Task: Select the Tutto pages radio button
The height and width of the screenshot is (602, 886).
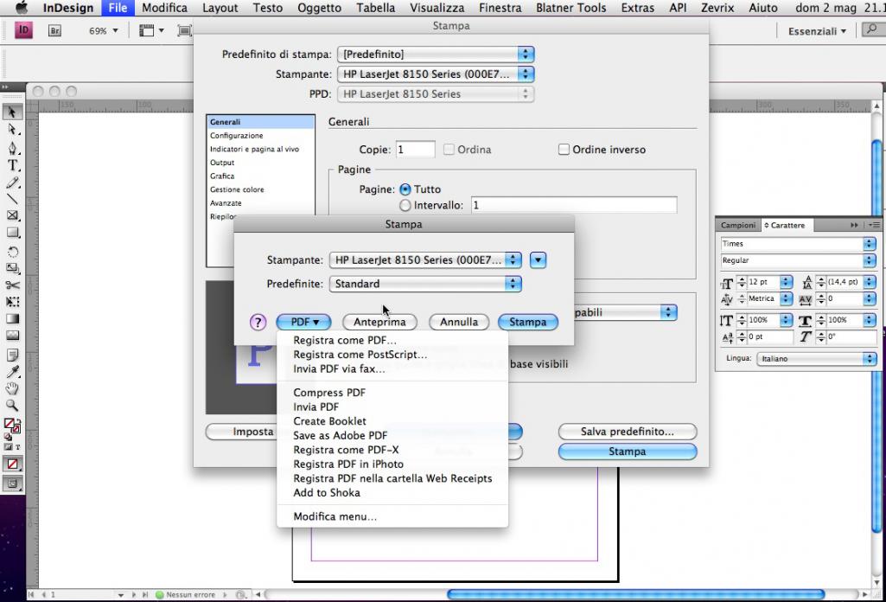Action: (x=405, y=189)
